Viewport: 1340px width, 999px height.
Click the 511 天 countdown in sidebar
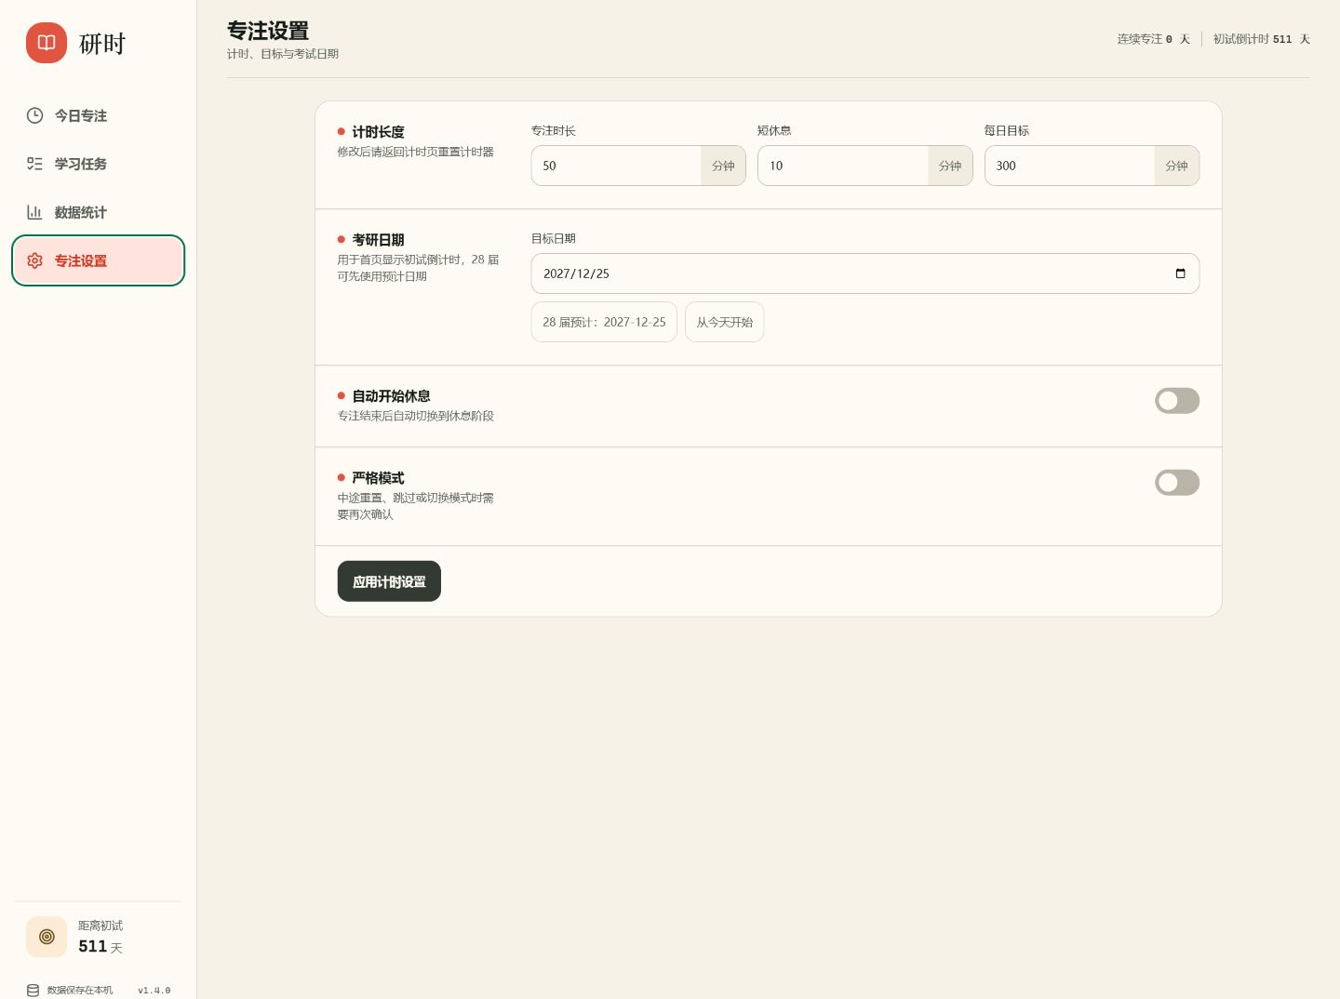click(x=100, y=946)
